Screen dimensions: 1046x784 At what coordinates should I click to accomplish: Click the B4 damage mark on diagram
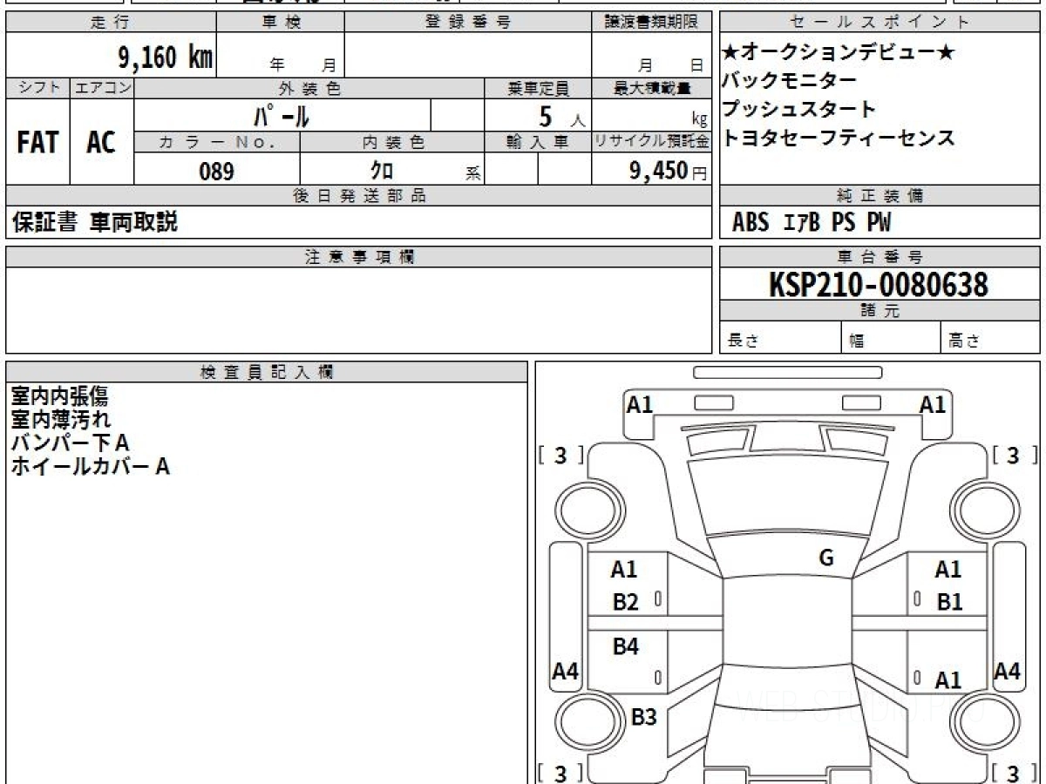tap(626, 646)
